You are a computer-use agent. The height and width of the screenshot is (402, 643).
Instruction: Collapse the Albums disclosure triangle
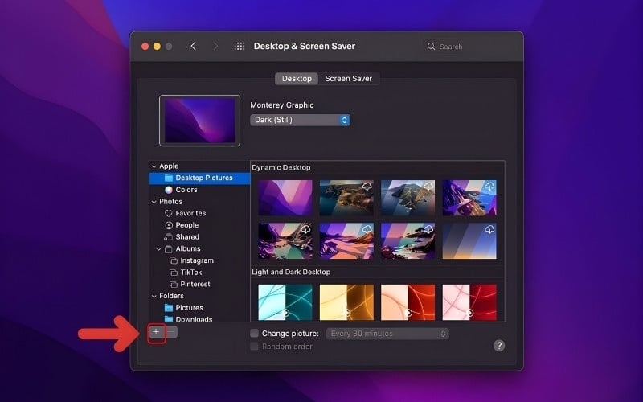coord(159,249)
